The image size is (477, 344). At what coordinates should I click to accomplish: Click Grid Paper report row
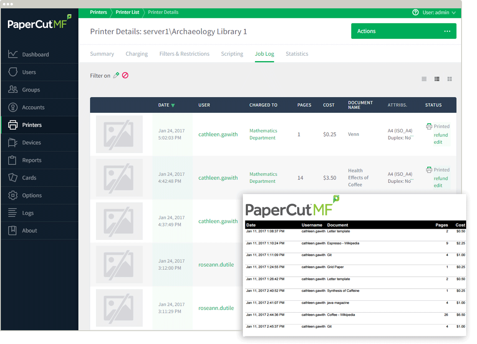[355, 267]
